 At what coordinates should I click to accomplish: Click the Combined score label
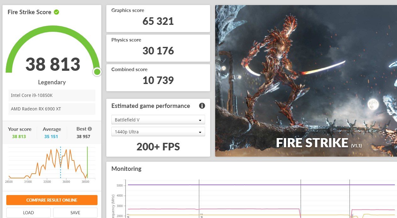pos(129,70)
